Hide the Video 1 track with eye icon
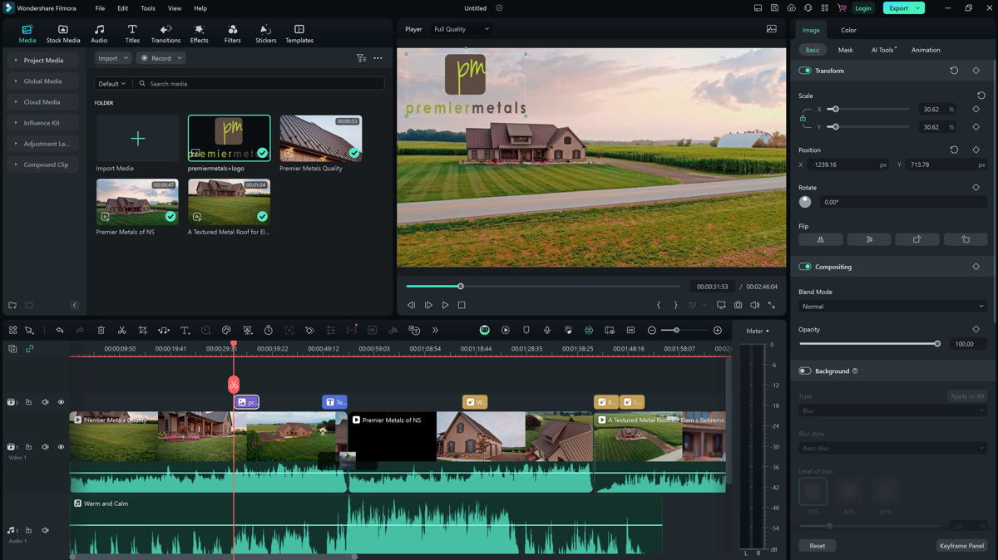Viewport: 998px width, 560px height. [61, 447]
